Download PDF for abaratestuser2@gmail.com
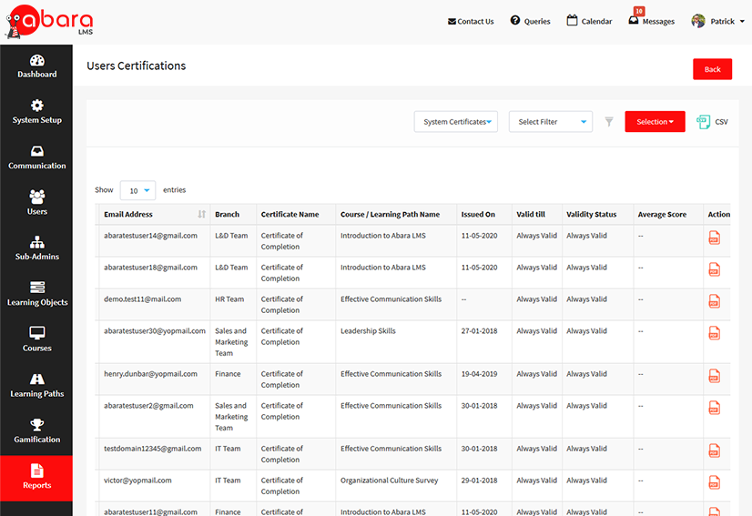Image resolution: width=752 pixels, height=516 pixels. 714,408
